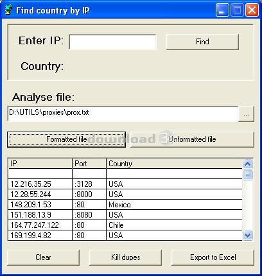Screen dimensions: 262x276
Task: Click Export to Excel button
Action: point(213,257)
